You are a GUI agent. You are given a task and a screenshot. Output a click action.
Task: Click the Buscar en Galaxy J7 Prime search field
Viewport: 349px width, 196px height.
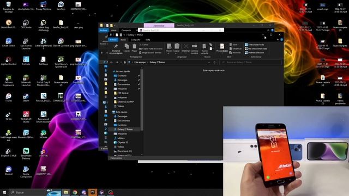point(250,63)
